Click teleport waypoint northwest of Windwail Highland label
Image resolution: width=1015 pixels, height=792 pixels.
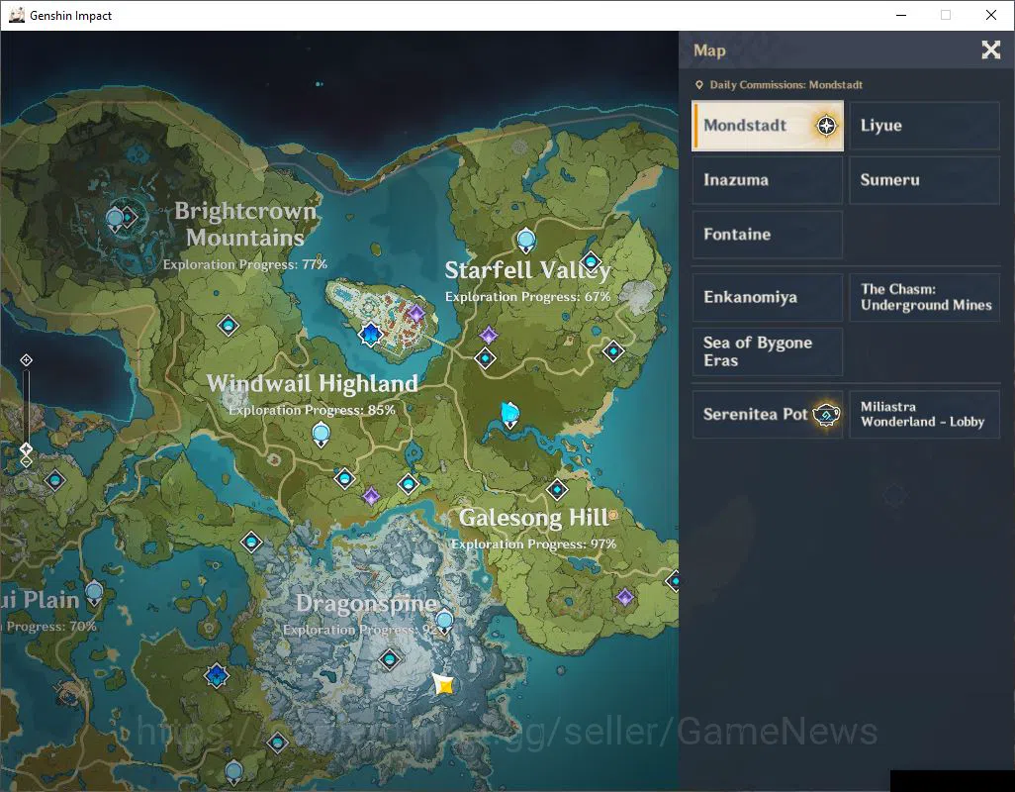click(228, 325)
